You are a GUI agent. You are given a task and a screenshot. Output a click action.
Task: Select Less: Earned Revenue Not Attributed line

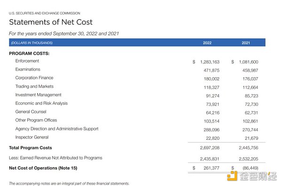55,158
